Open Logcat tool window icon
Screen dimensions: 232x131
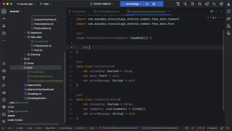point(4,93)
